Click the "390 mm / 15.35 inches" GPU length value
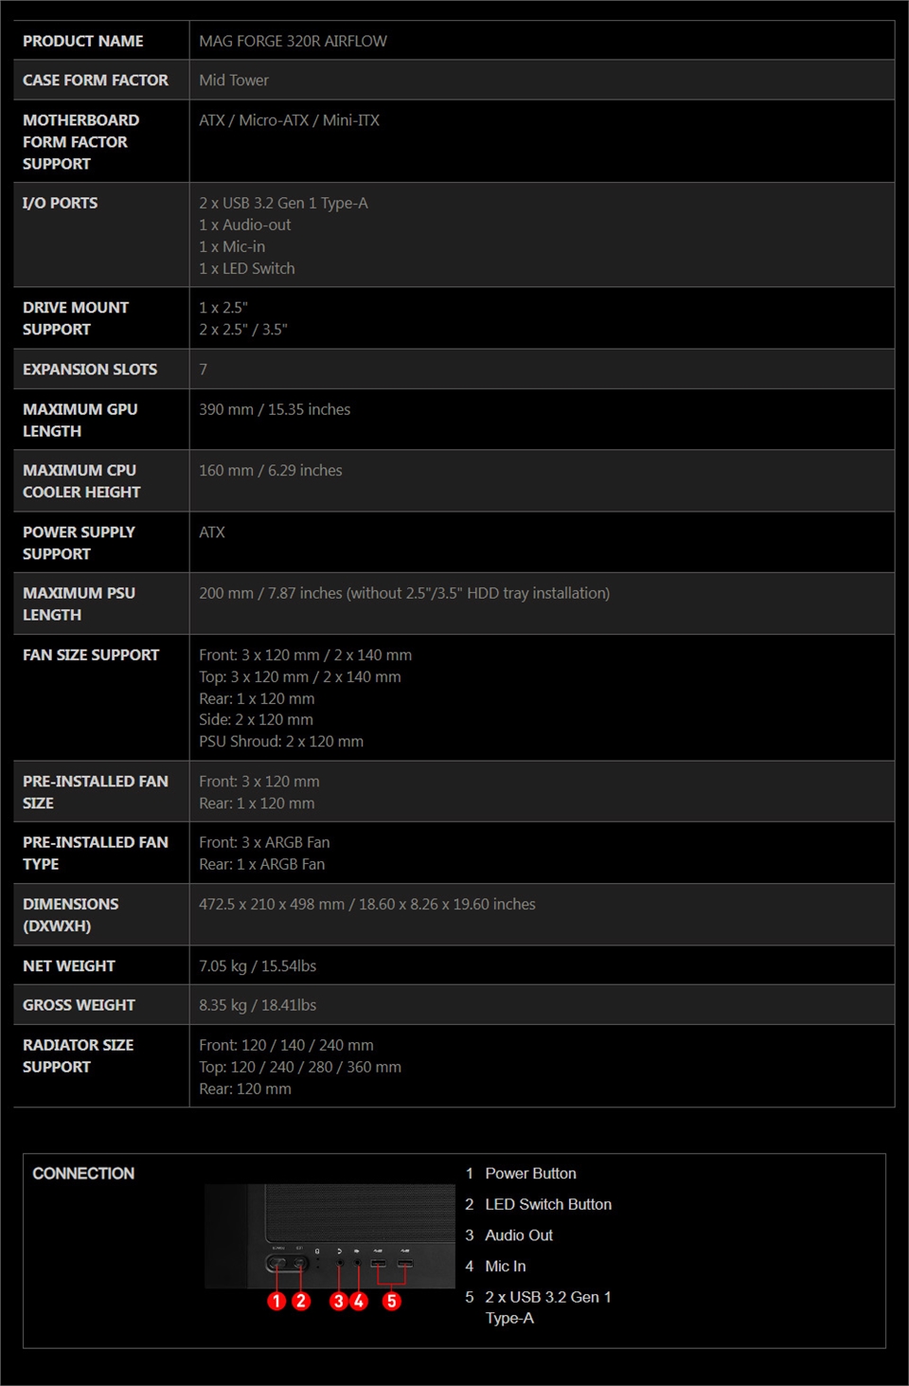Viewport: 909px width, 1386px height. (275, 409)
